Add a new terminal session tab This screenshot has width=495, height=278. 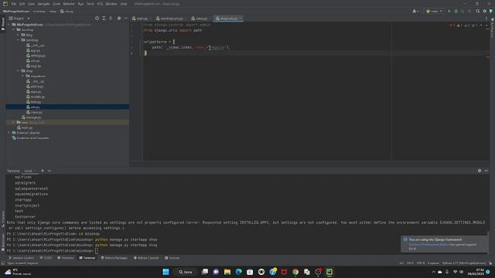pos(43,171)
